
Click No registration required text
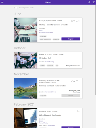coord(73,66)
